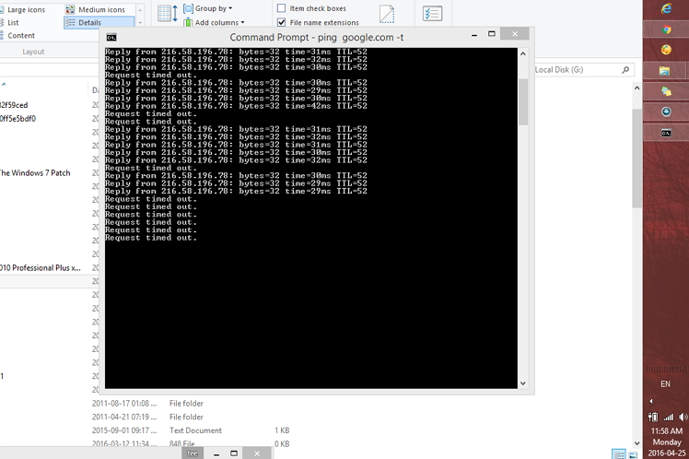Open Google Chrome from the taskbar
689x459 pixels.
666,29
